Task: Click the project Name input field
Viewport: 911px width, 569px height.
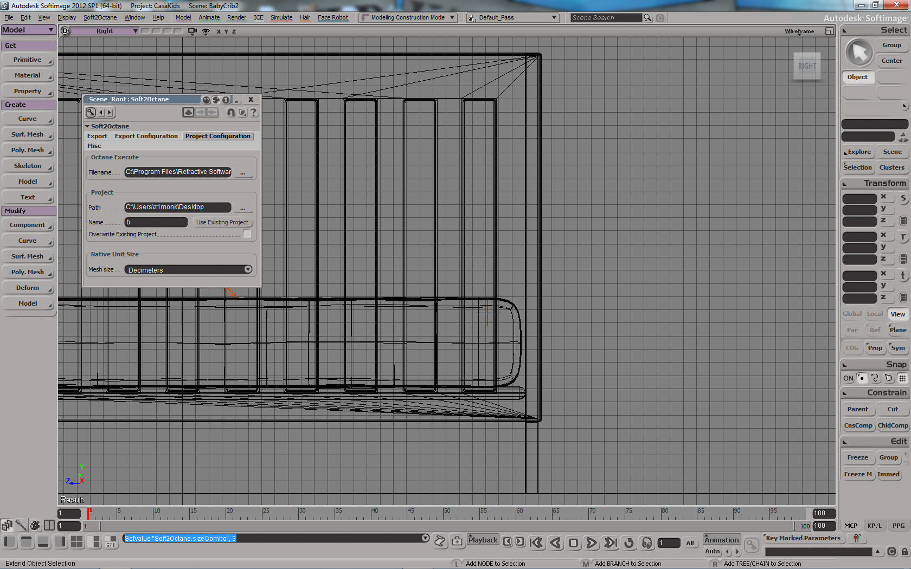Action: pyautogui.click(x=156, y=222)
